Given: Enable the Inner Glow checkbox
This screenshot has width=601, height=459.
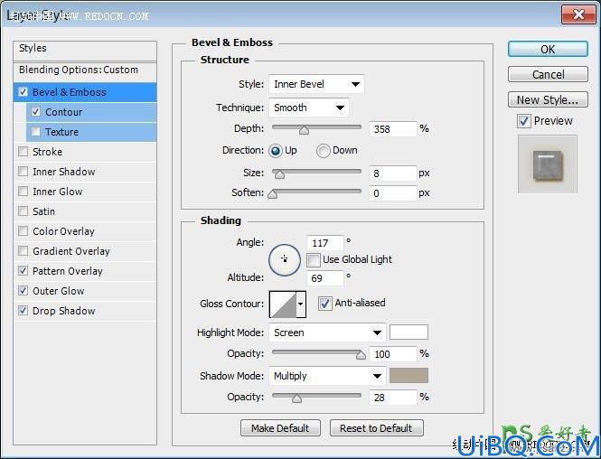Looking at the screenshot, I should point(23,192).
